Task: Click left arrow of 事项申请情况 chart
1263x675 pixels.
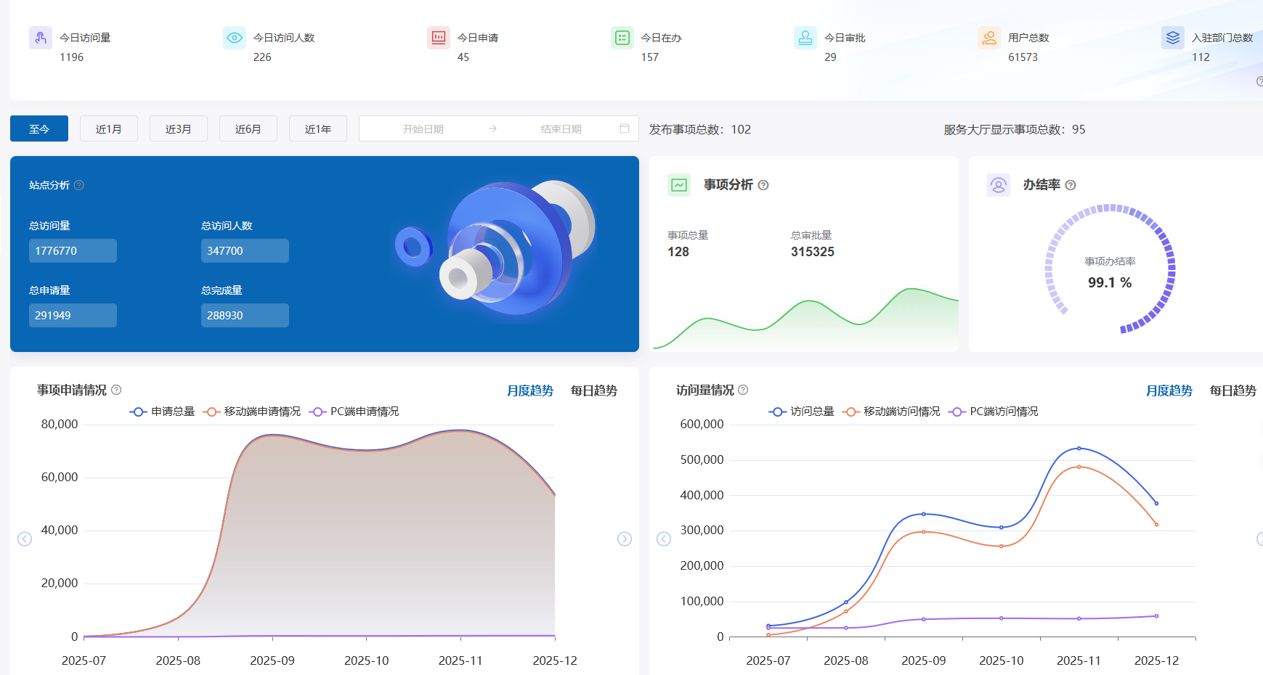Action: [x=25, y=539]
